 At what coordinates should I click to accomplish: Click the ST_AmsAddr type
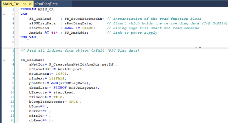tap(76, 33)
